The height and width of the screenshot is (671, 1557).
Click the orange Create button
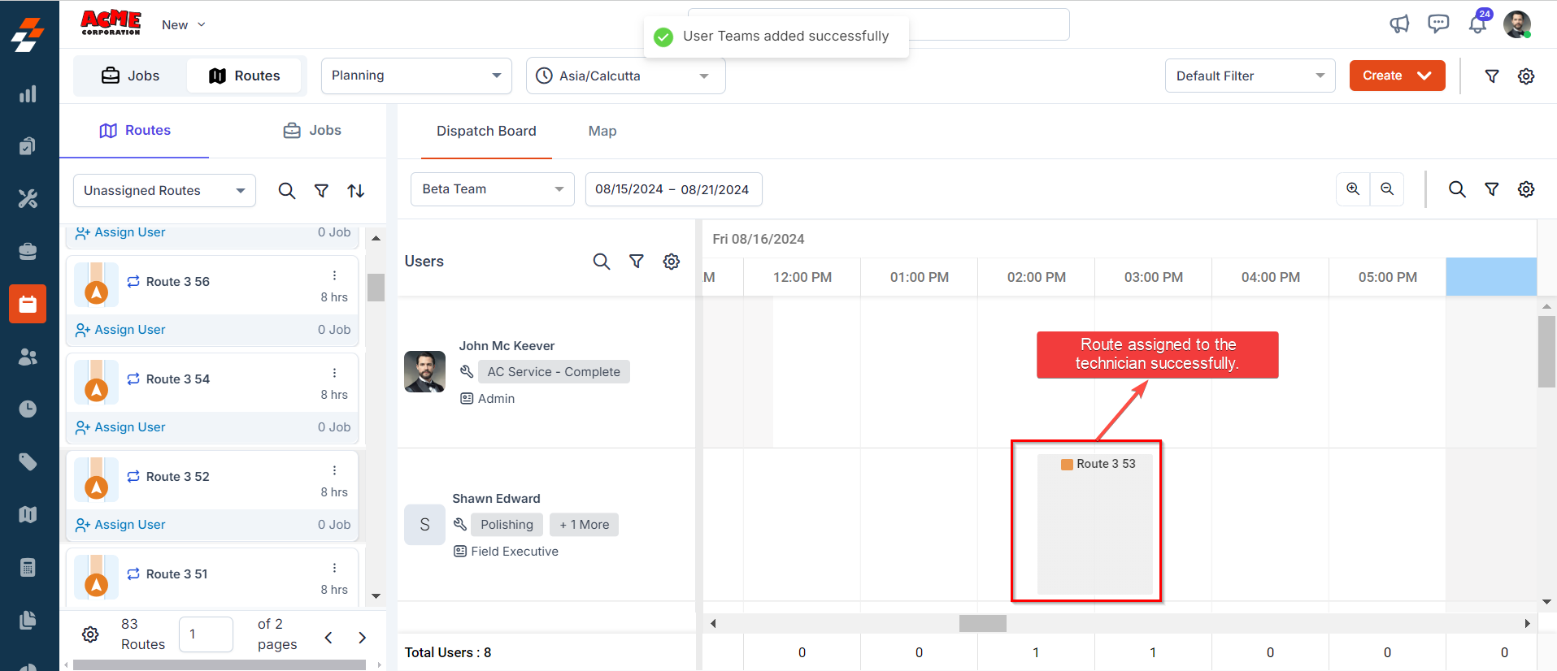[x=1396, y=76]
